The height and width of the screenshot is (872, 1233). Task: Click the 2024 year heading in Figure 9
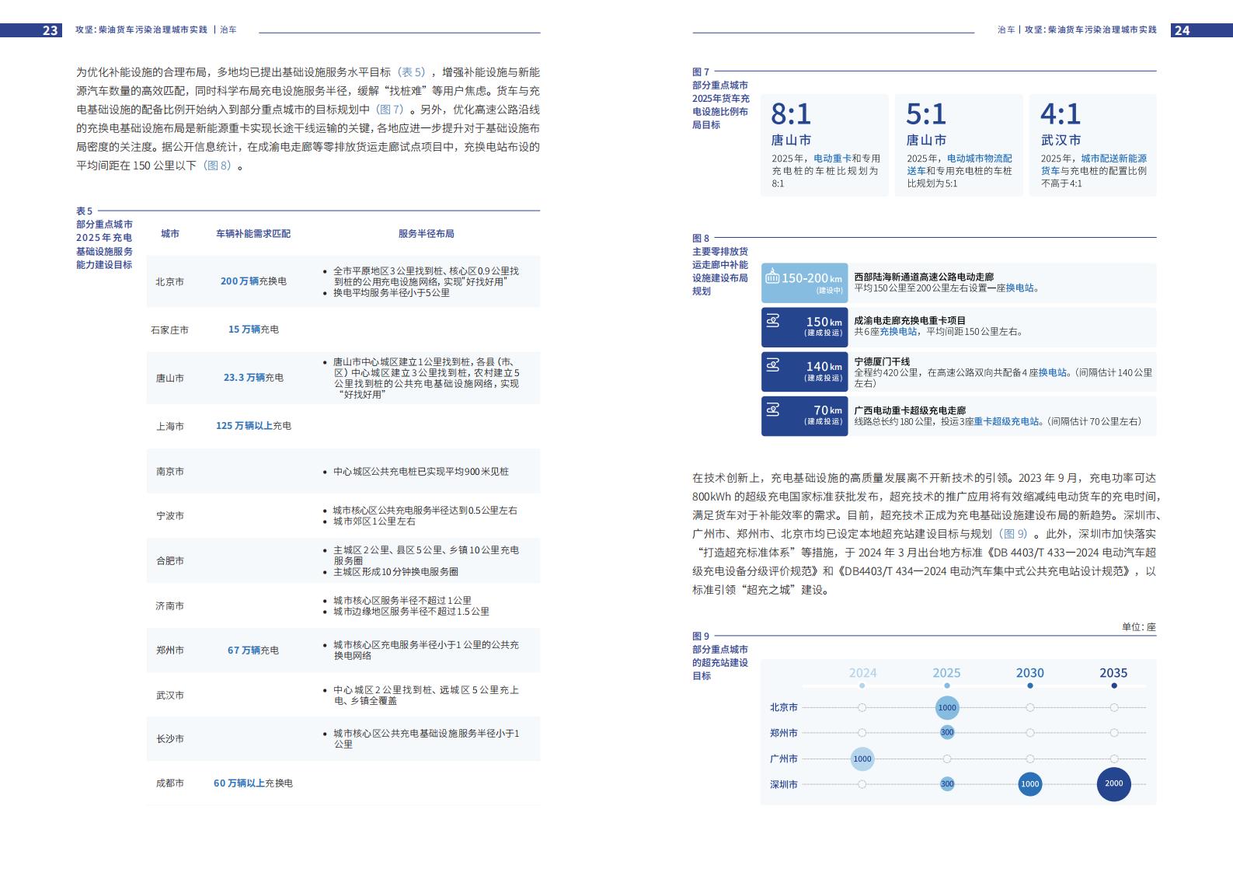click(x=862, y=673)
